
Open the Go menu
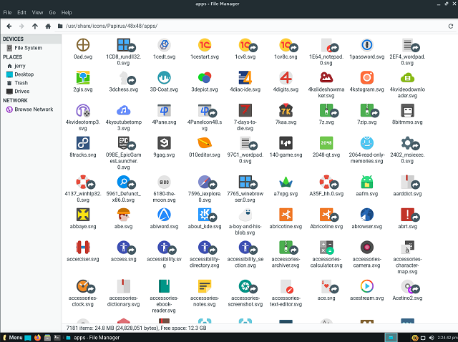click(52, 13)
